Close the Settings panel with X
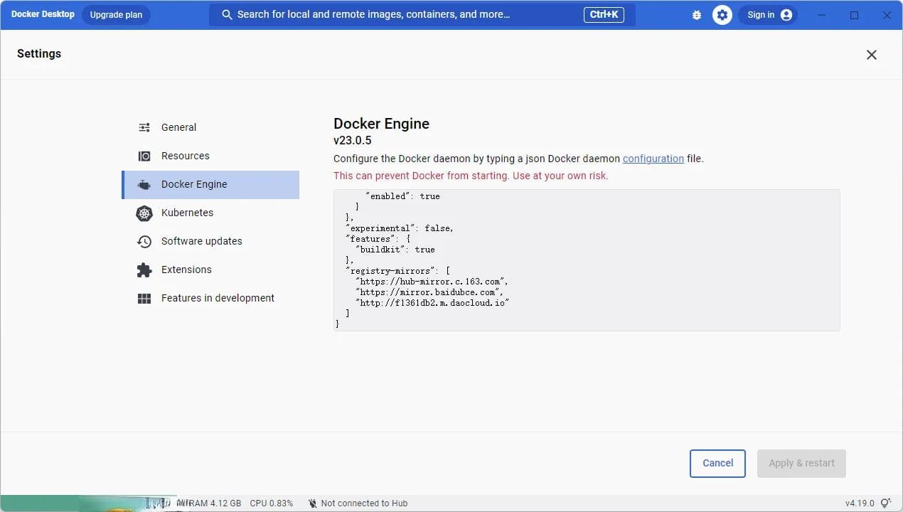The height and width of the screenshot is (512, 903). [x=872, y=55]
